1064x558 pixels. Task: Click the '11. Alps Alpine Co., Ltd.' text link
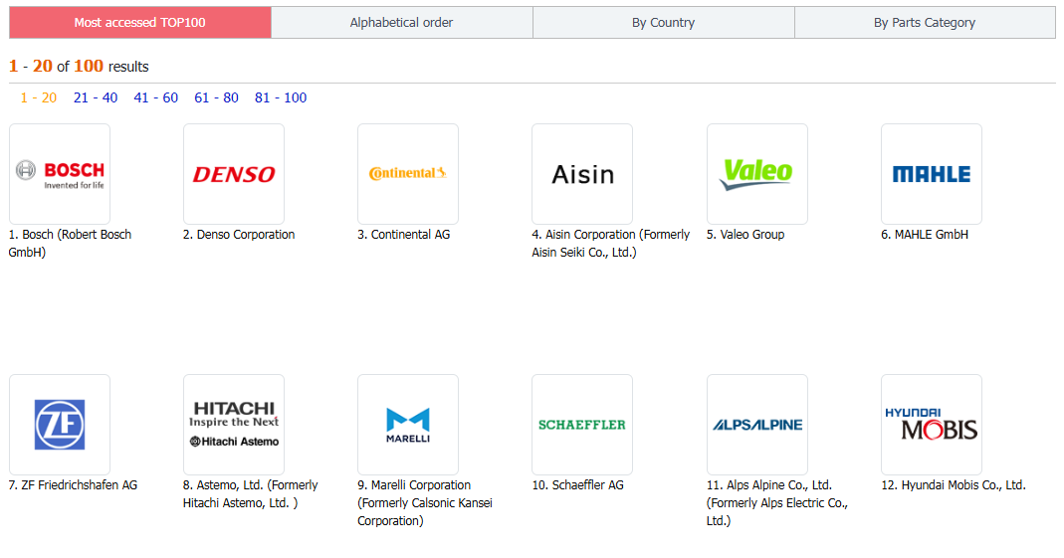click(x=777, y=502)
